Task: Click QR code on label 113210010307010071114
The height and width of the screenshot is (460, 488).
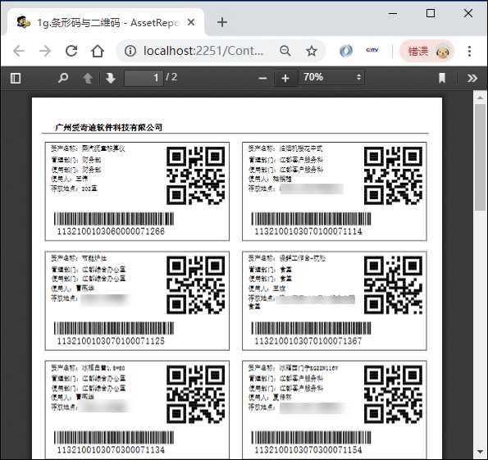Action: coord(393,175)
